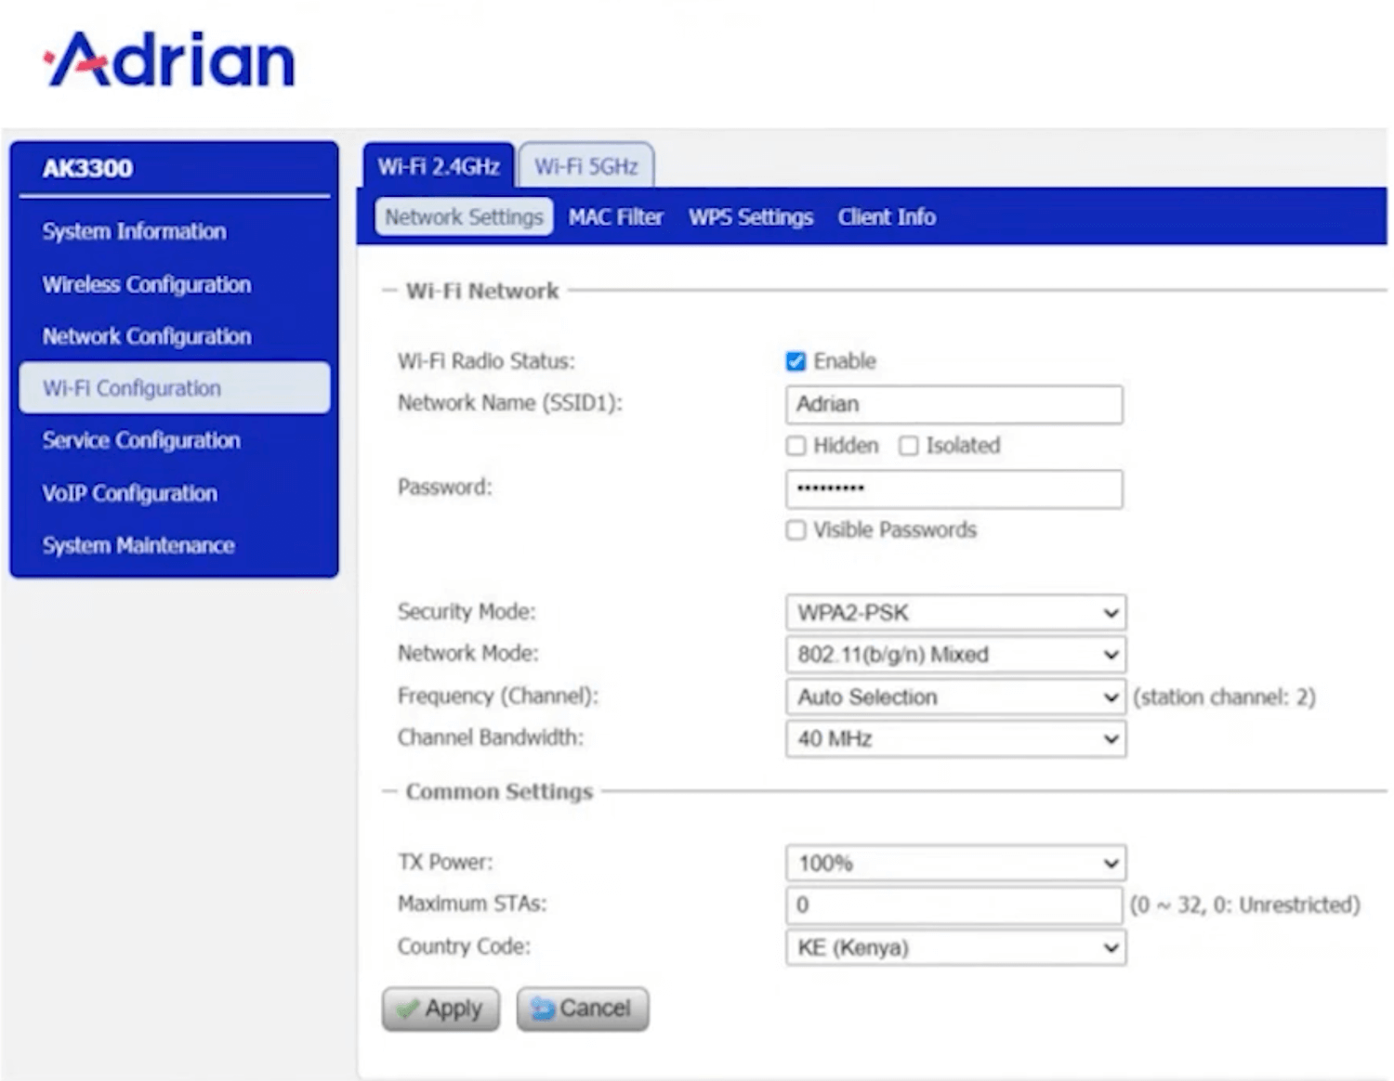Click the Network Name (SSID1) field

953,405
